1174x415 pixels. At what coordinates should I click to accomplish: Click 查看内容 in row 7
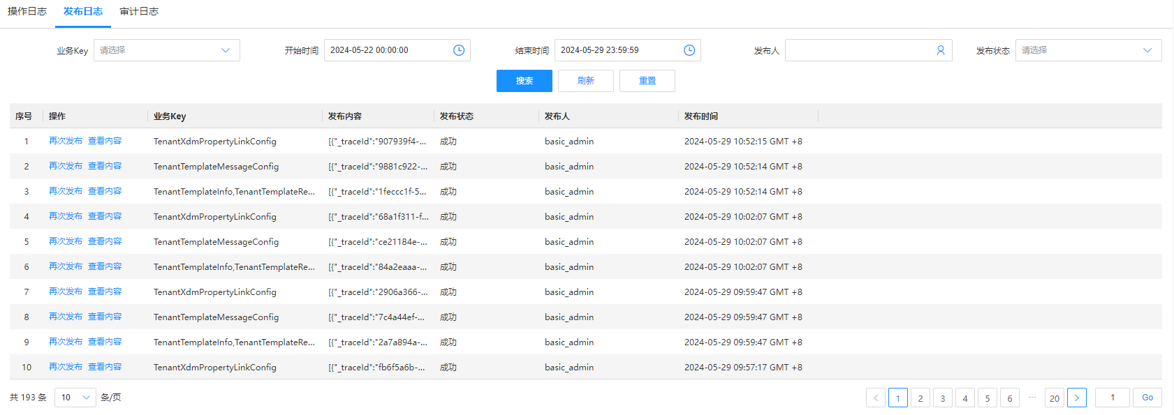(105, 292)
